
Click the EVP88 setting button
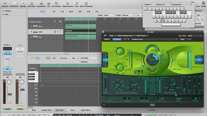pyautogui.click(x=7, y=45)
